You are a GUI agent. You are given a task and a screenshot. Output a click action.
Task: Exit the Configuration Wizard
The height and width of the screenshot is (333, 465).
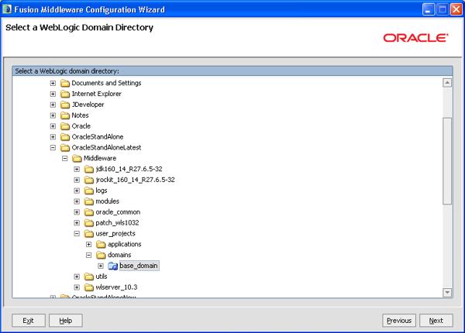[29, 321]
